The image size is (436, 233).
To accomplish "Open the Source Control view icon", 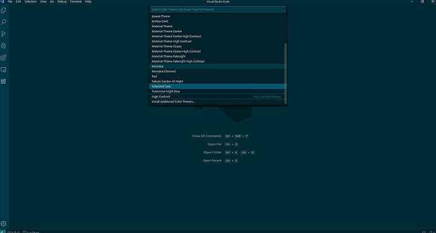I will 4,34.
